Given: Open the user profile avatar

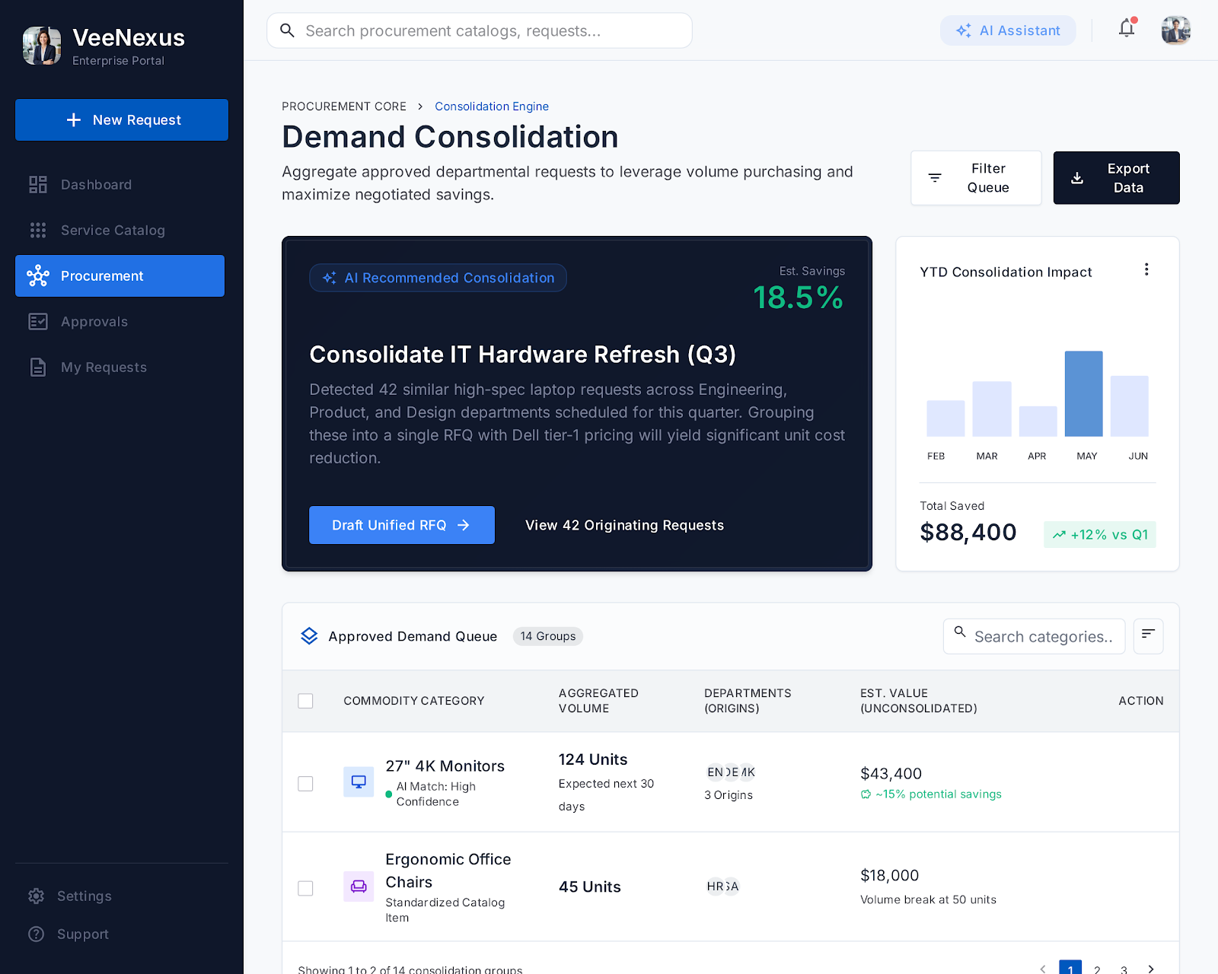Looking at the screenshot, I should point(1176,30).
